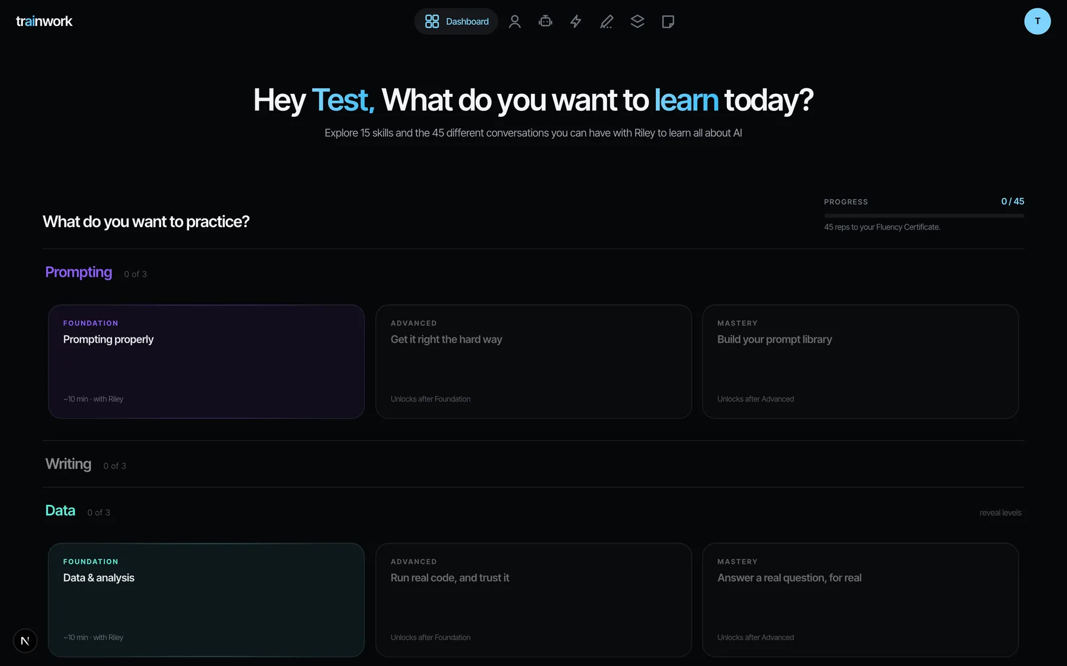Screen dimensions: 1067x666
Task: Open the pencil edit icon in navbar
Action: point(607,21)
